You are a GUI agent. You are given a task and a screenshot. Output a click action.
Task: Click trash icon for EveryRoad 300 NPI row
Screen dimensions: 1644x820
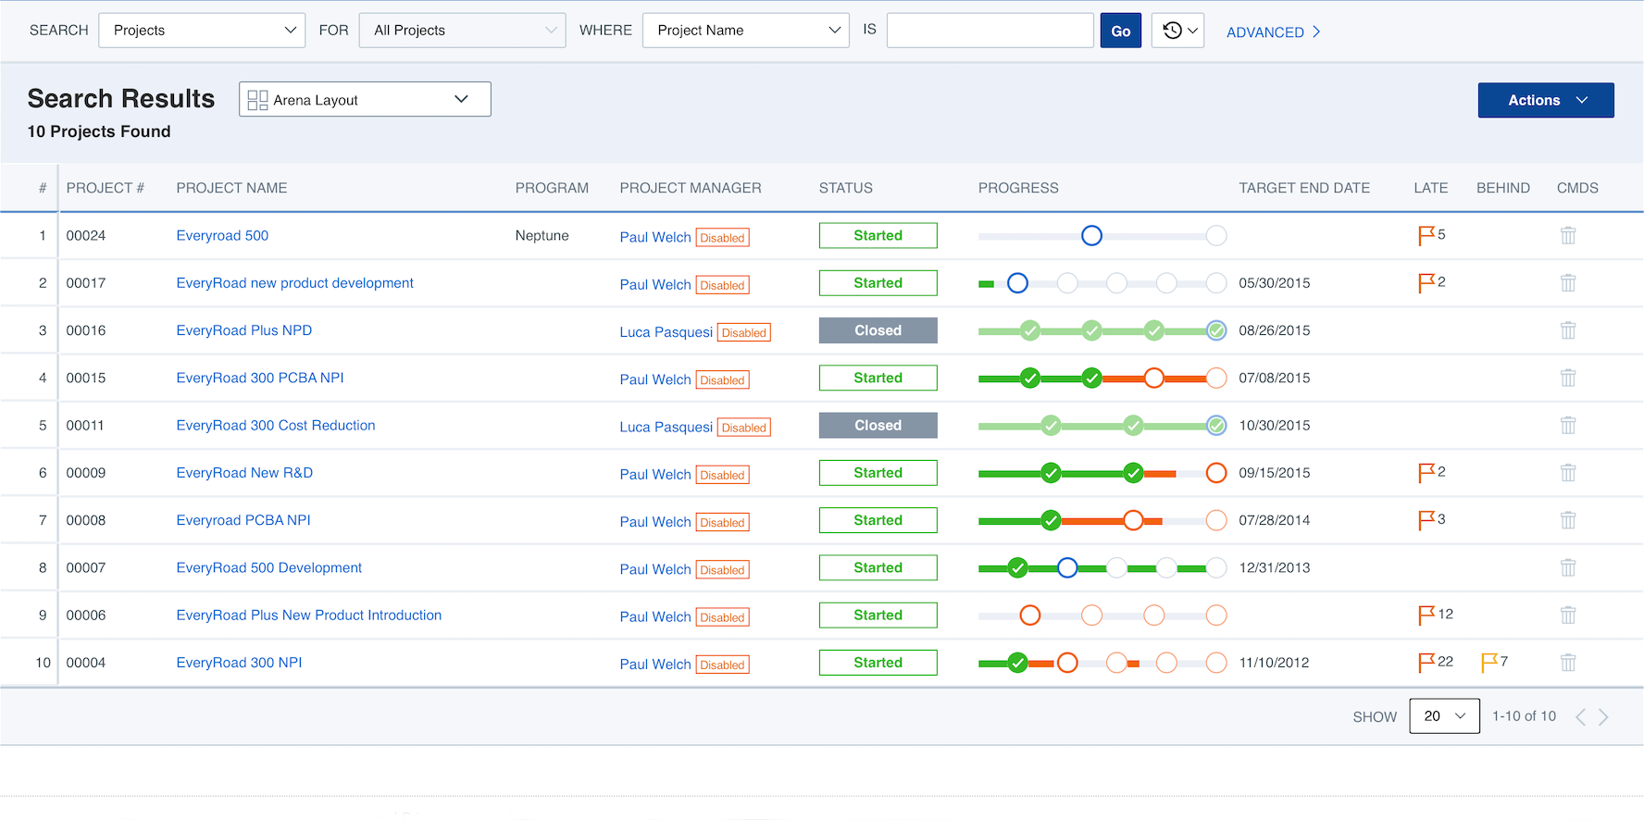[1567, 663]
